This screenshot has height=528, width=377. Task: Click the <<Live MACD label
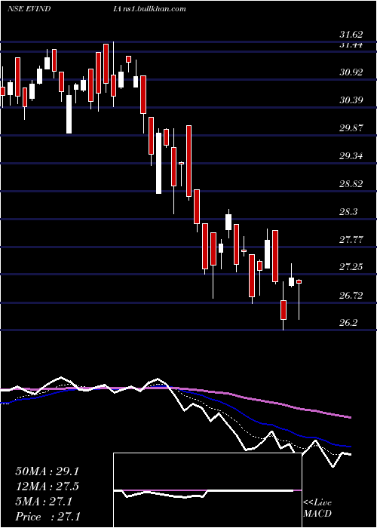click(x=317, y=508)
